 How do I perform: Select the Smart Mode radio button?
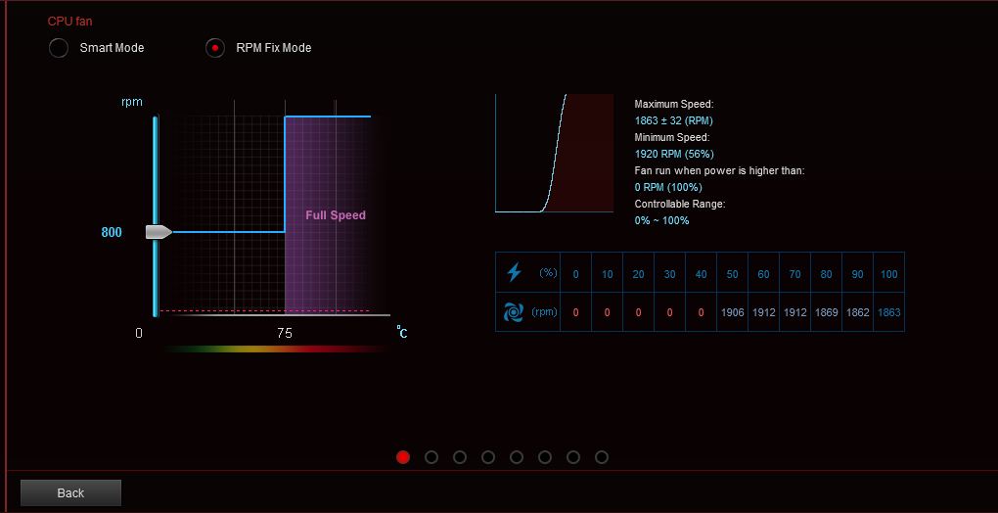(x=59, y=48)
